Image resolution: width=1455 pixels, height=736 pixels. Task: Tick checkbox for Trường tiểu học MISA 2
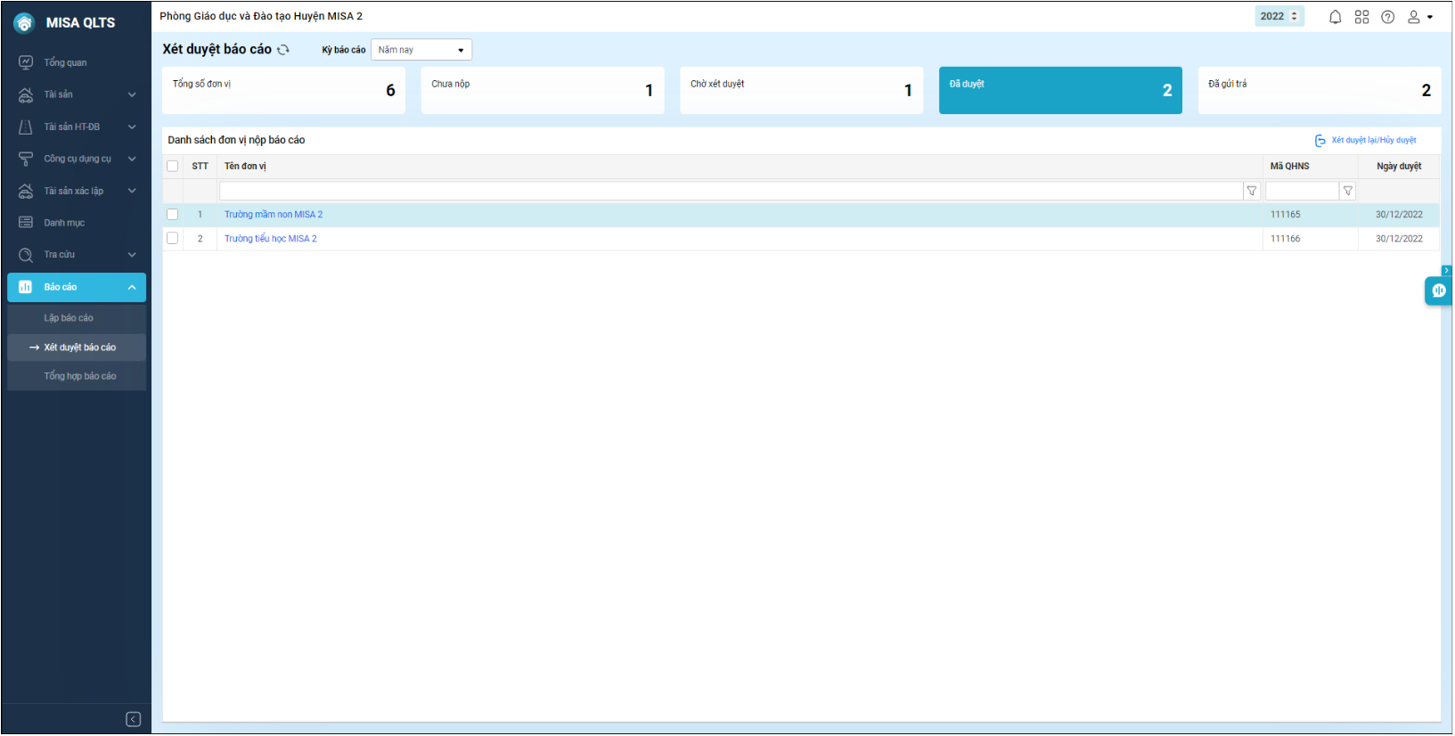(173, 239)
